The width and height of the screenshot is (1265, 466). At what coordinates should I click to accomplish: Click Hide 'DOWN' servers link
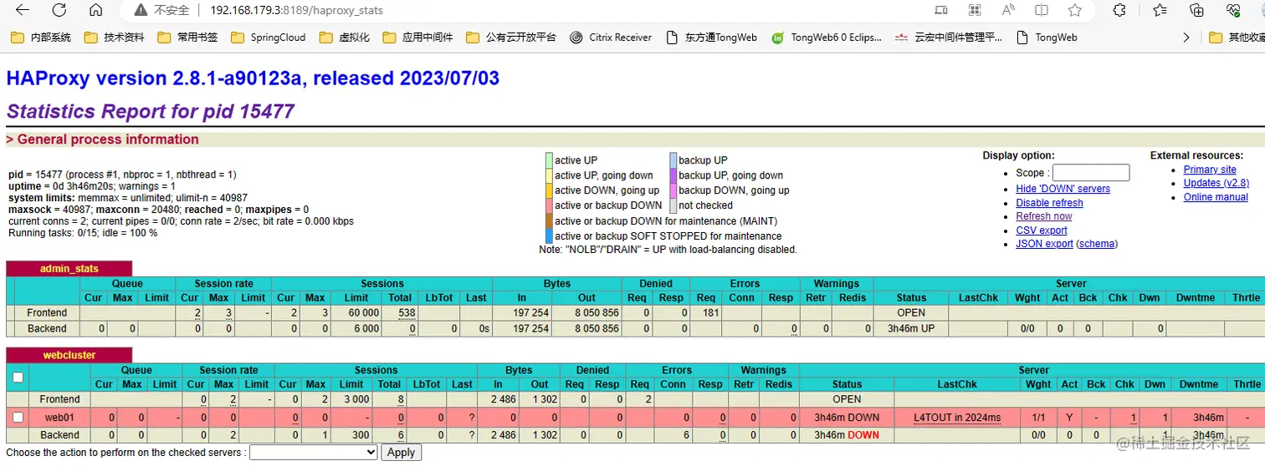(x=1063, y=189)
